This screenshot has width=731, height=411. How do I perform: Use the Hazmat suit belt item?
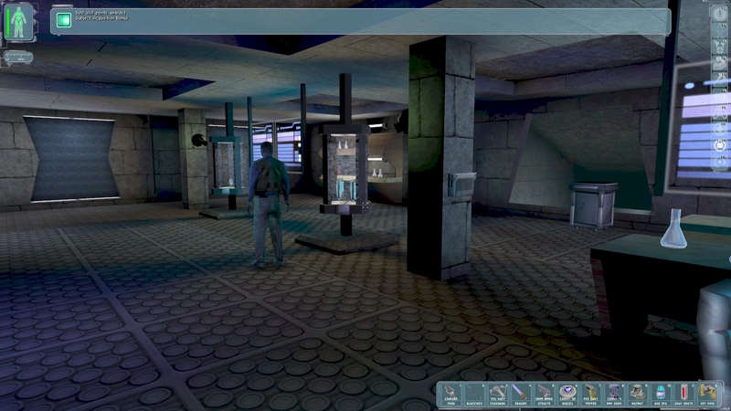637,394
